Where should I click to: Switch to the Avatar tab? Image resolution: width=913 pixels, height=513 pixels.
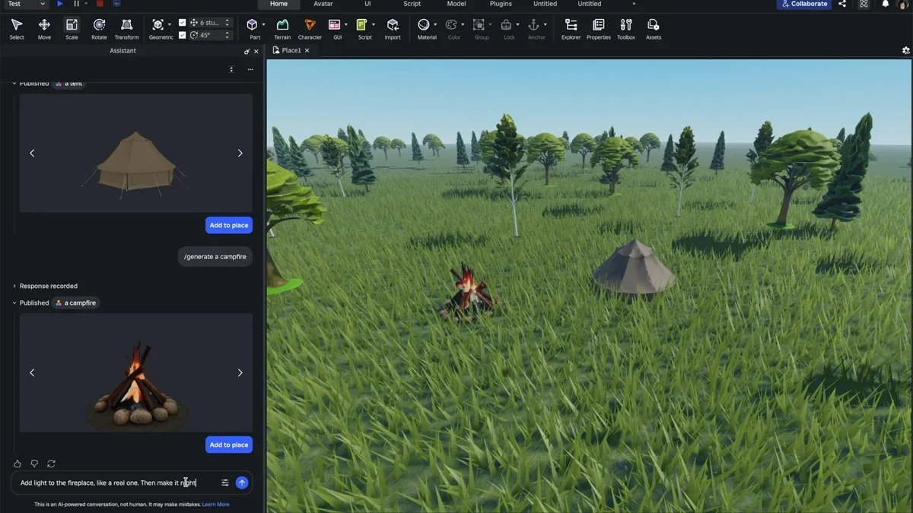tap(323, 5)
